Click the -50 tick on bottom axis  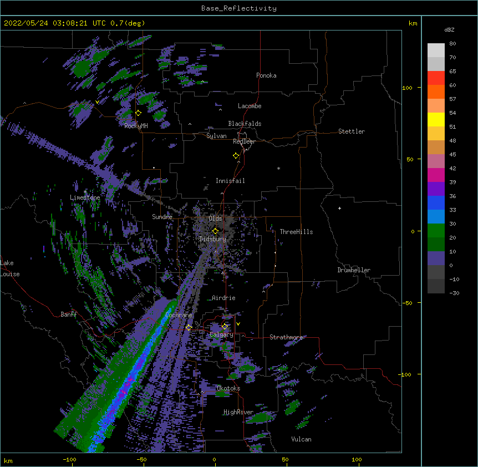(141, 459)
